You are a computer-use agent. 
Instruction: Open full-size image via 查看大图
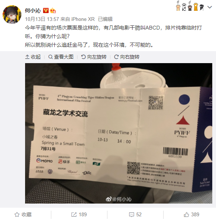(61, 57)
